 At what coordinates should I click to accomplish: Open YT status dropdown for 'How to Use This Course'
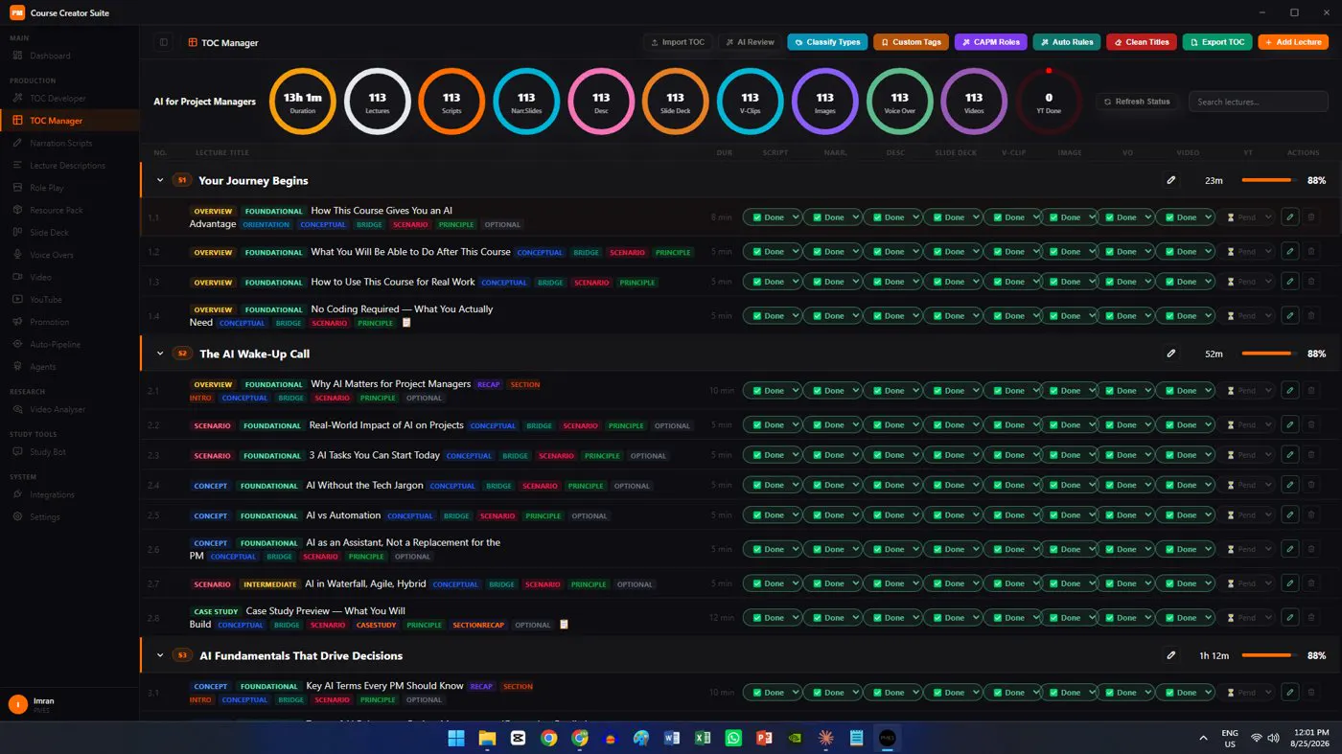tap(1248, 282)
